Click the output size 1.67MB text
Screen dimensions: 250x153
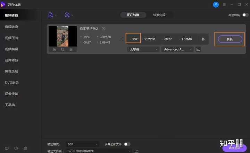click(x=186, y=39)
